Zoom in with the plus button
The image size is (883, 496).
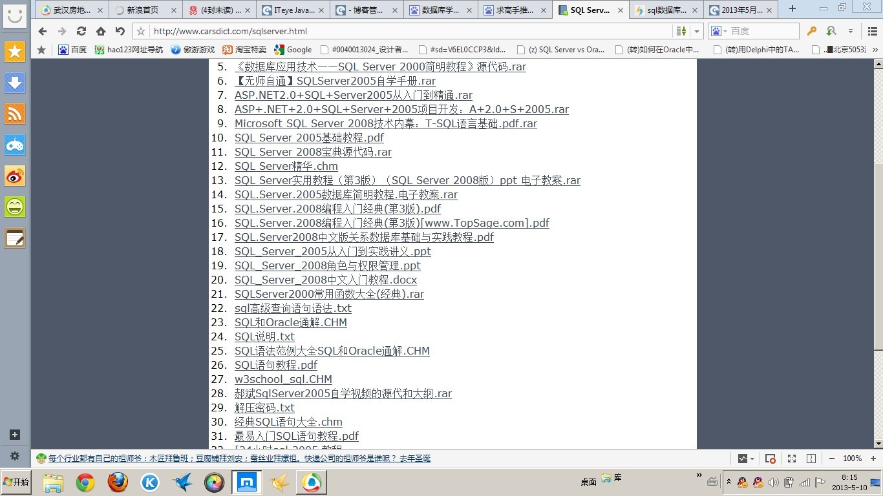(873, 459)
